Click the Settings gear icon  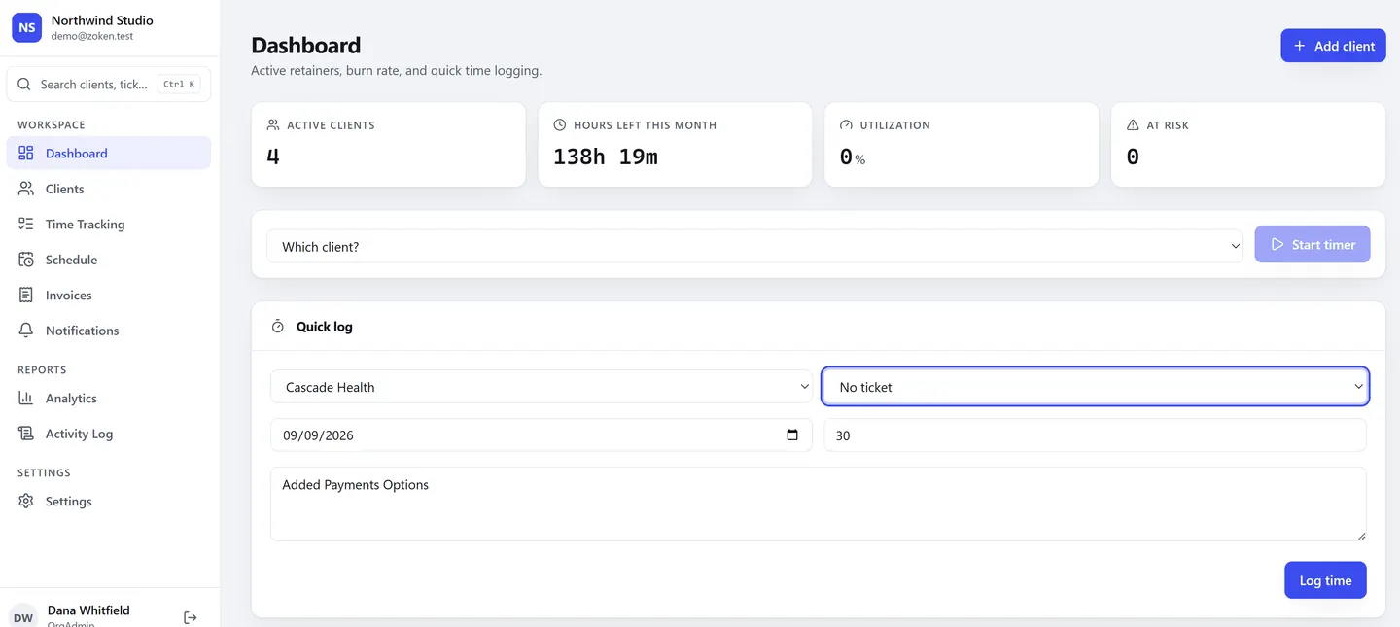pyautogui.click(x=26, y=501)
